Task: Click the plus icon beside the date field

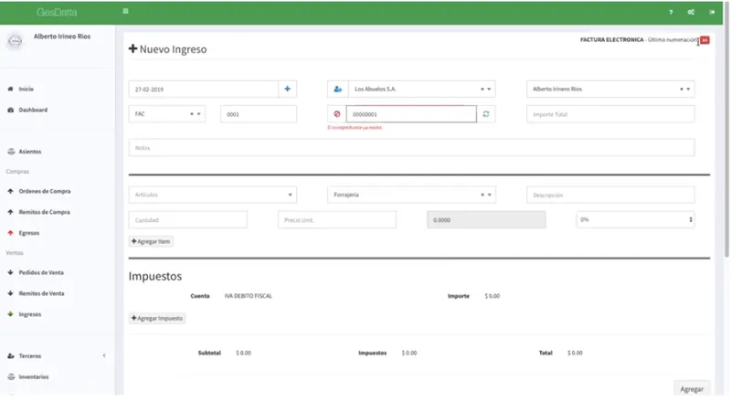Action: (x=287, y=89)
